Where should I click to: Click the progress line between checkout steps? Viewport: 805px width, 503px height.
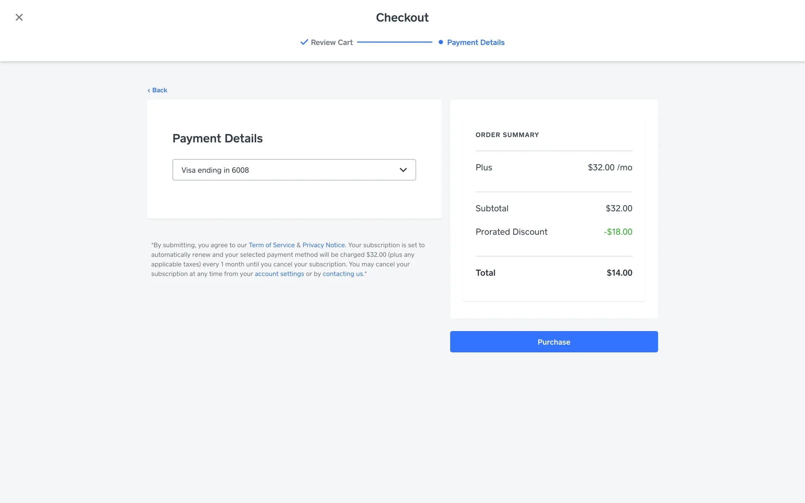point(394,42)
